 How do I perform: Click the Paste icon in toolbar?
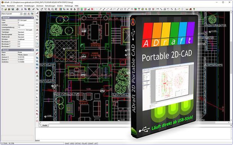[29, 9]
